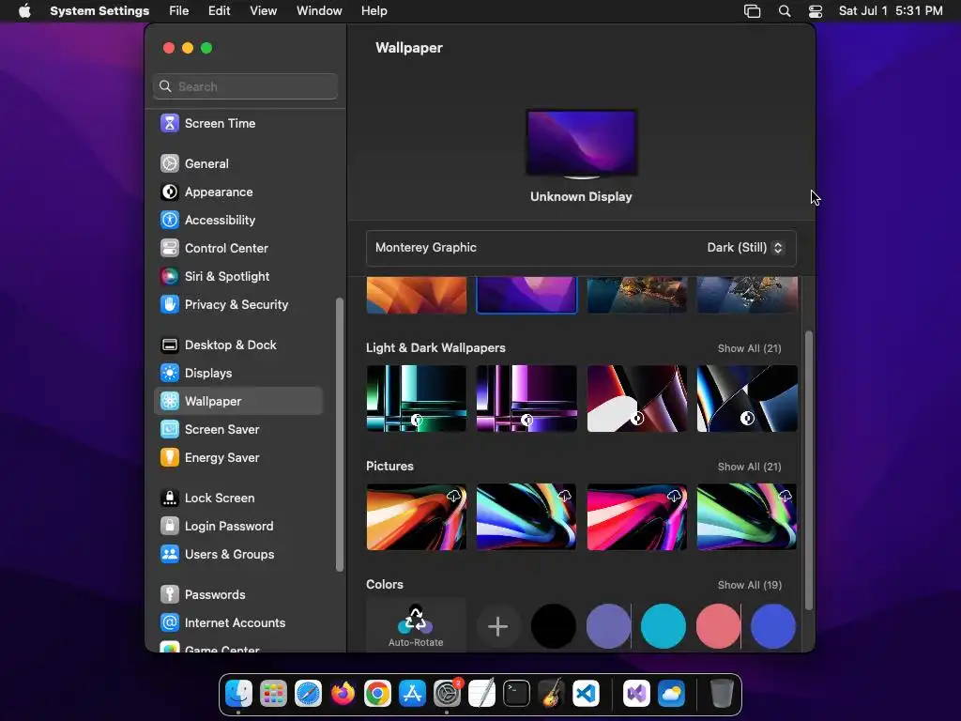The width and height of the screenshot is (961, 721).
Task: Select the purple Monterey Graphic thumbnail
Action: point(526,295)
